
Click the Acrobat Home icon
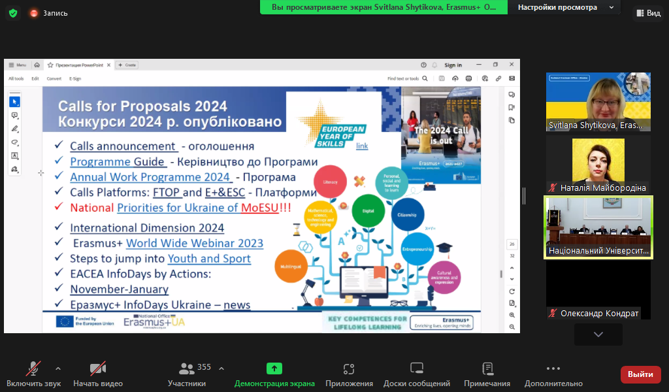coord(37,65)
